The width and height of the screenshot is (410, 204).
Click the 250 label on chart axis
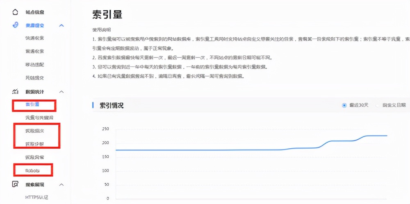tap(105, 129)
